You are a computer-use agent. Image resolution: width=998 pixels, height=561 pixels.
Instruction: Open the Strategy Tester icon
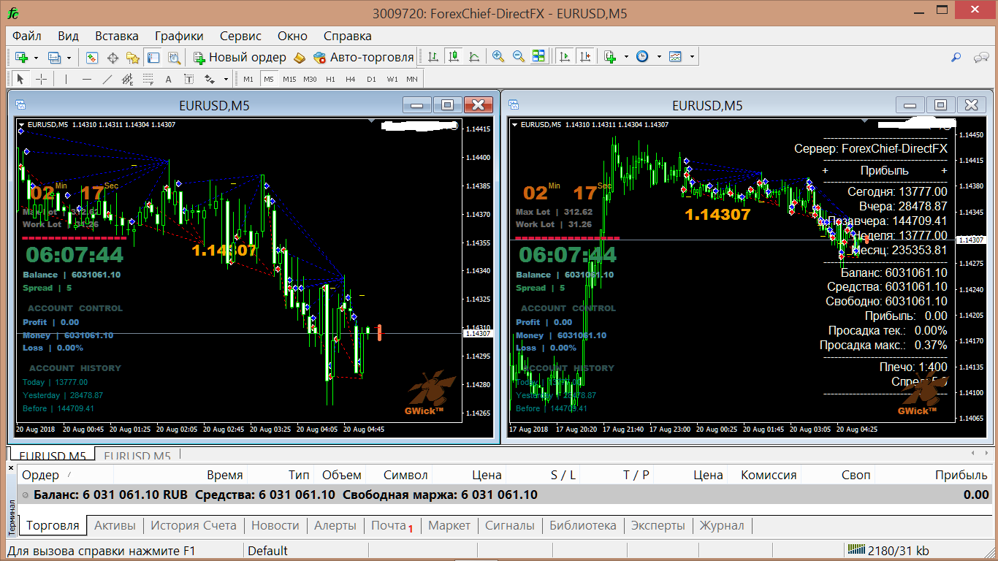[174, 57]
